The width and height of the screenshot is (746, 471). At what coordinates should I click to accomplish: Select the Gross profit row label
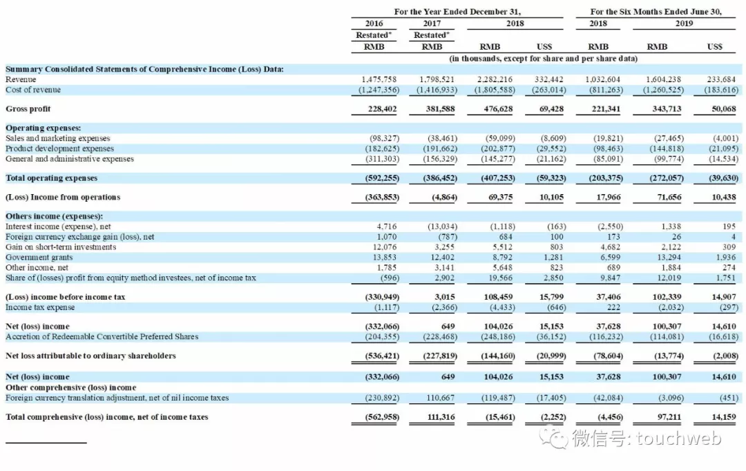28,109
